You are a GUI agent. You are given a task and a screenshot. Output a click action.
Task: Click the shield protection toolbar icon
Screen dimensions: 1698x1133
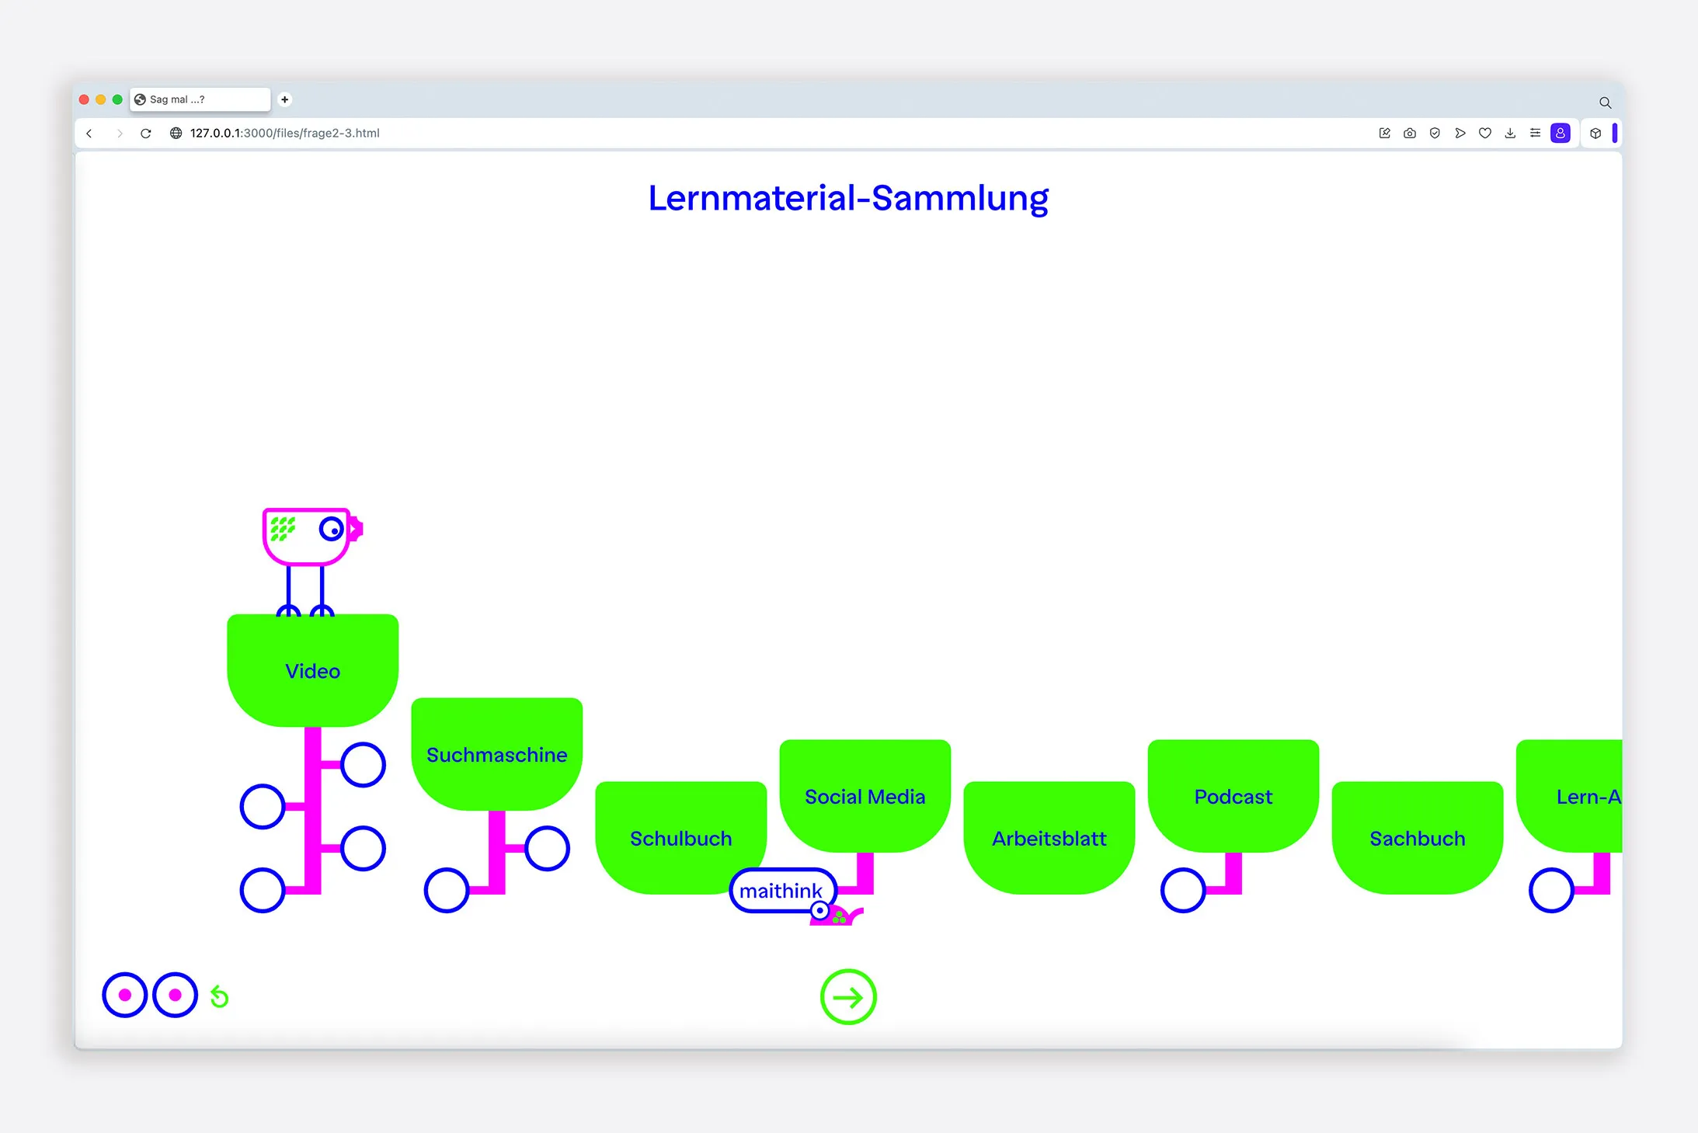(1435, 133)
